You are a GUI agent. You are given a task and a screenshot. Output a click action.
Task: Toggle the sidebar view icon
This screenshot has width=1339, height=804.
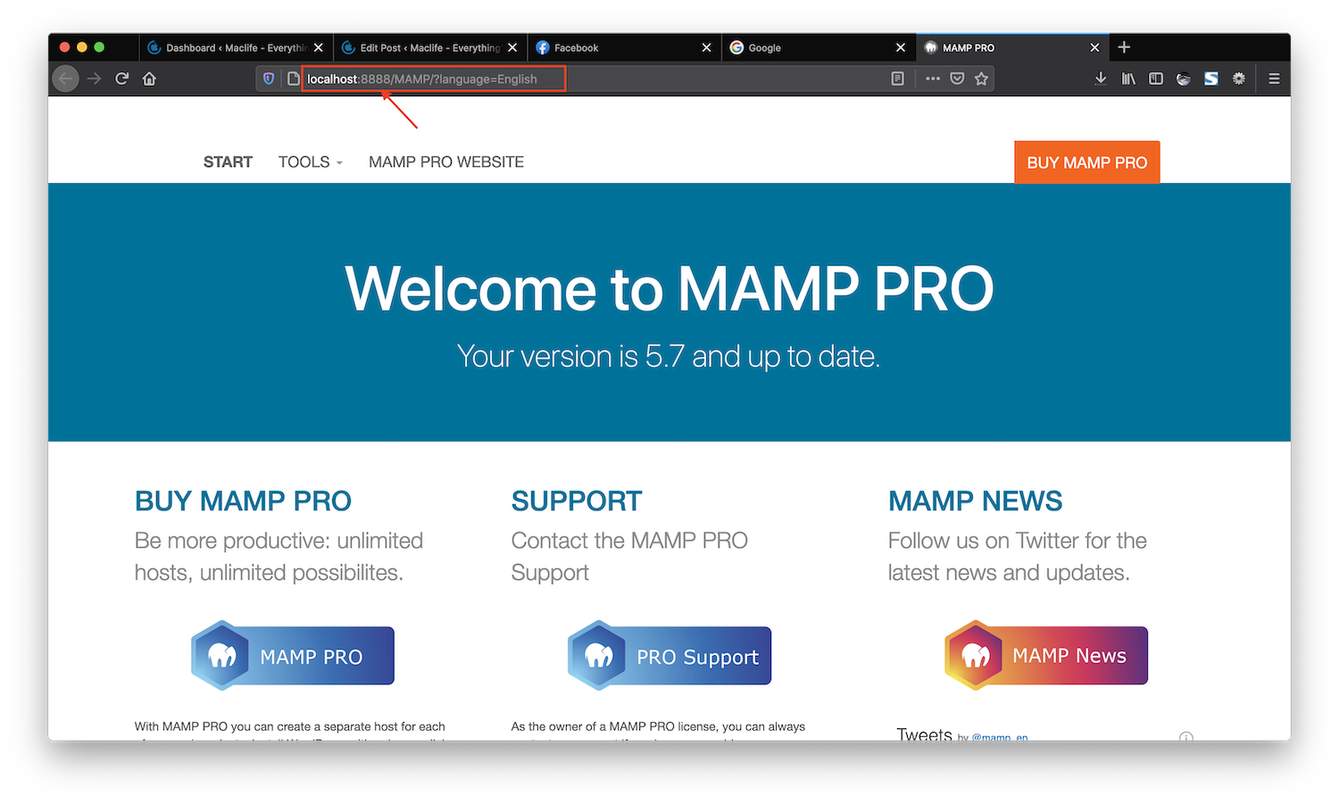coord(1156,79)
